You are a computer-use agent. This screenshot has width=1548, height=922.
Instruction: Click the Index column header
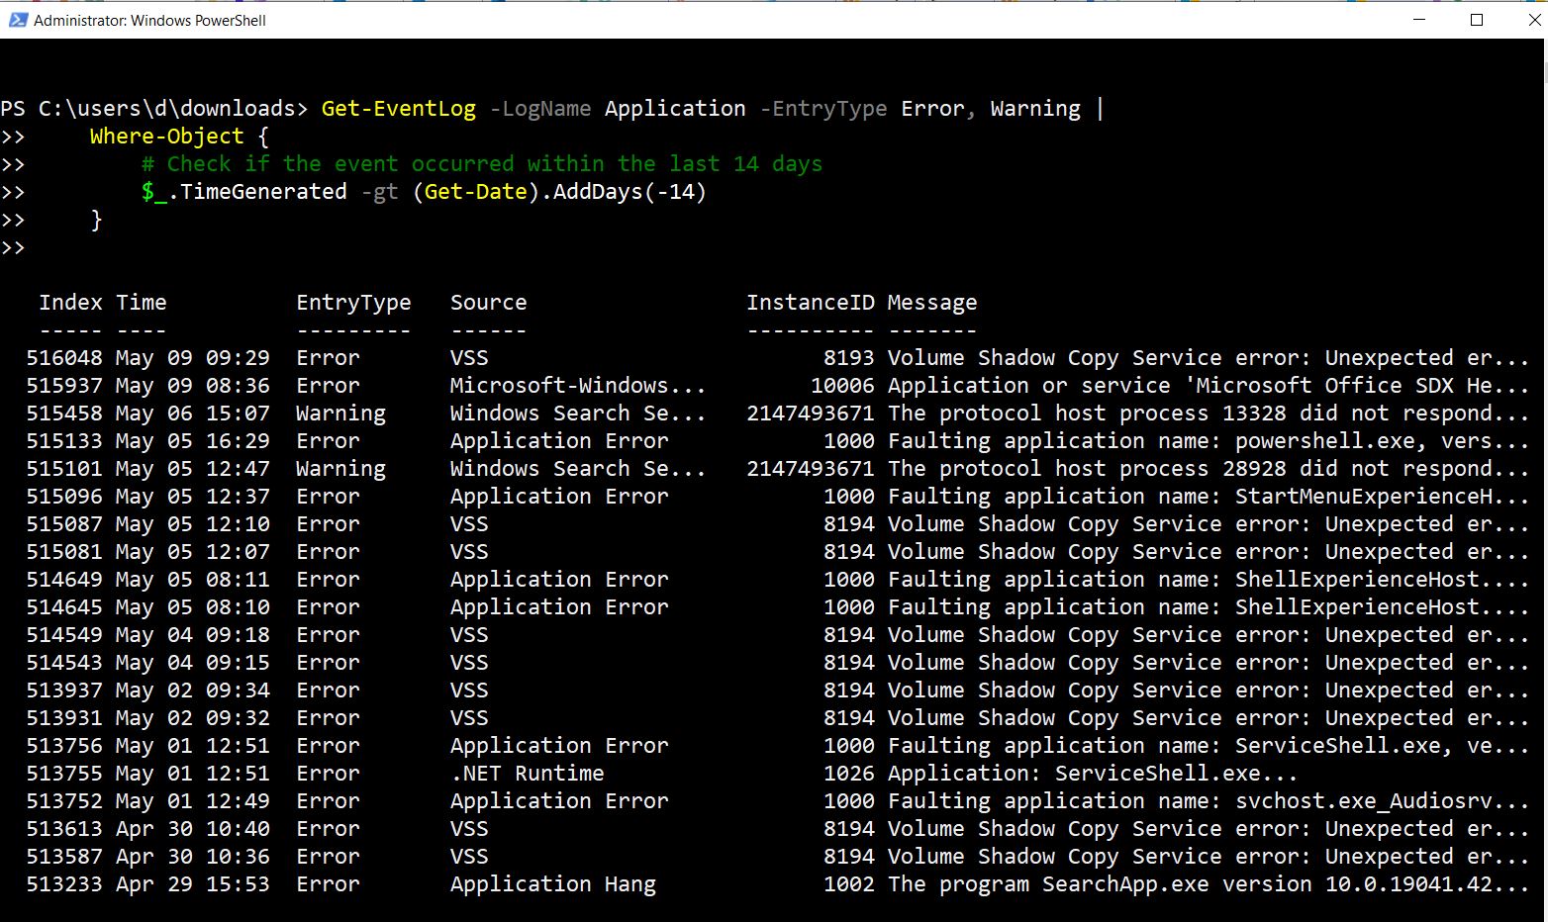point(70,303)
